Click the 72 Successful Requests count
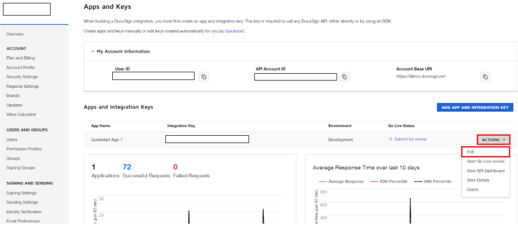 pyautogui.click(x=127, y=167)
